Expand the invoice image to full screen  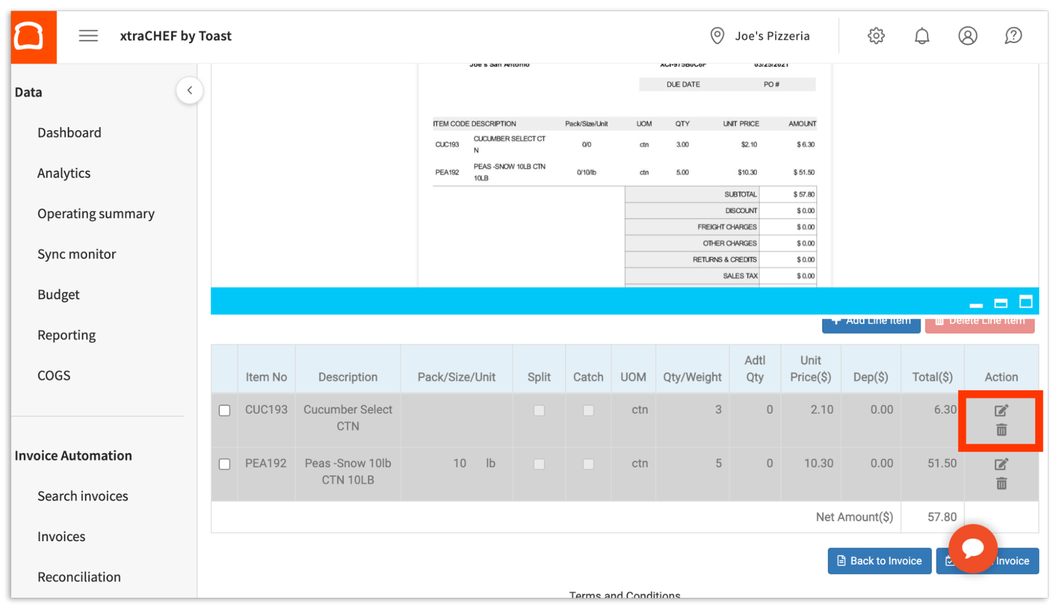point(1026,301)
